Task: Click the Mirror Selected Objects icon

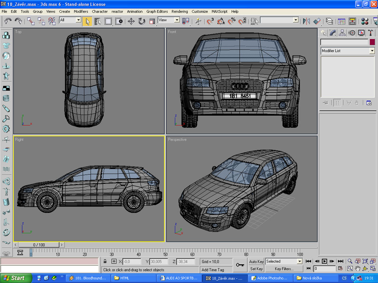Action: (x=306, y=21)
